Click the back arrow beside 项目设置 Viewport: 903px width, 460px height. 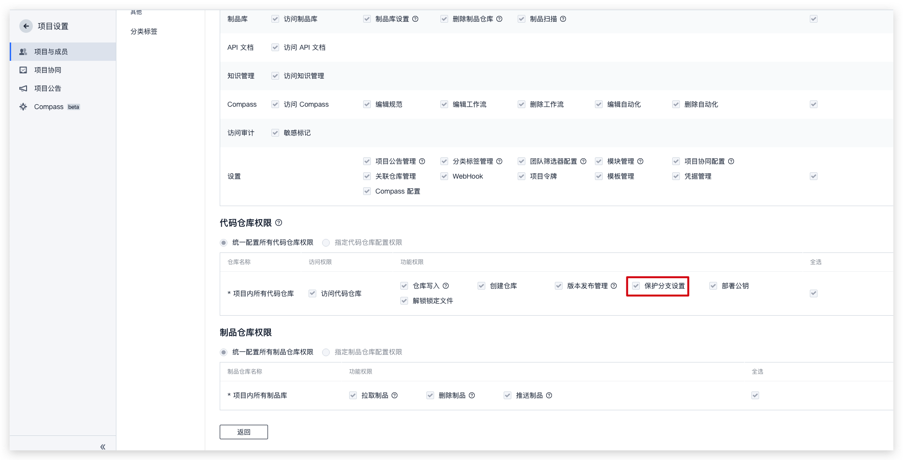(26, 26)
